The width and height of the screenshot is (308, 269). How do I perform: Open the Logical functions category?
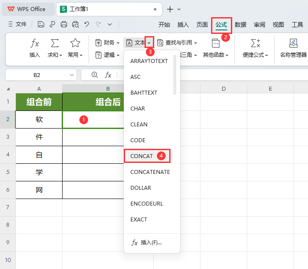(108, 55)
